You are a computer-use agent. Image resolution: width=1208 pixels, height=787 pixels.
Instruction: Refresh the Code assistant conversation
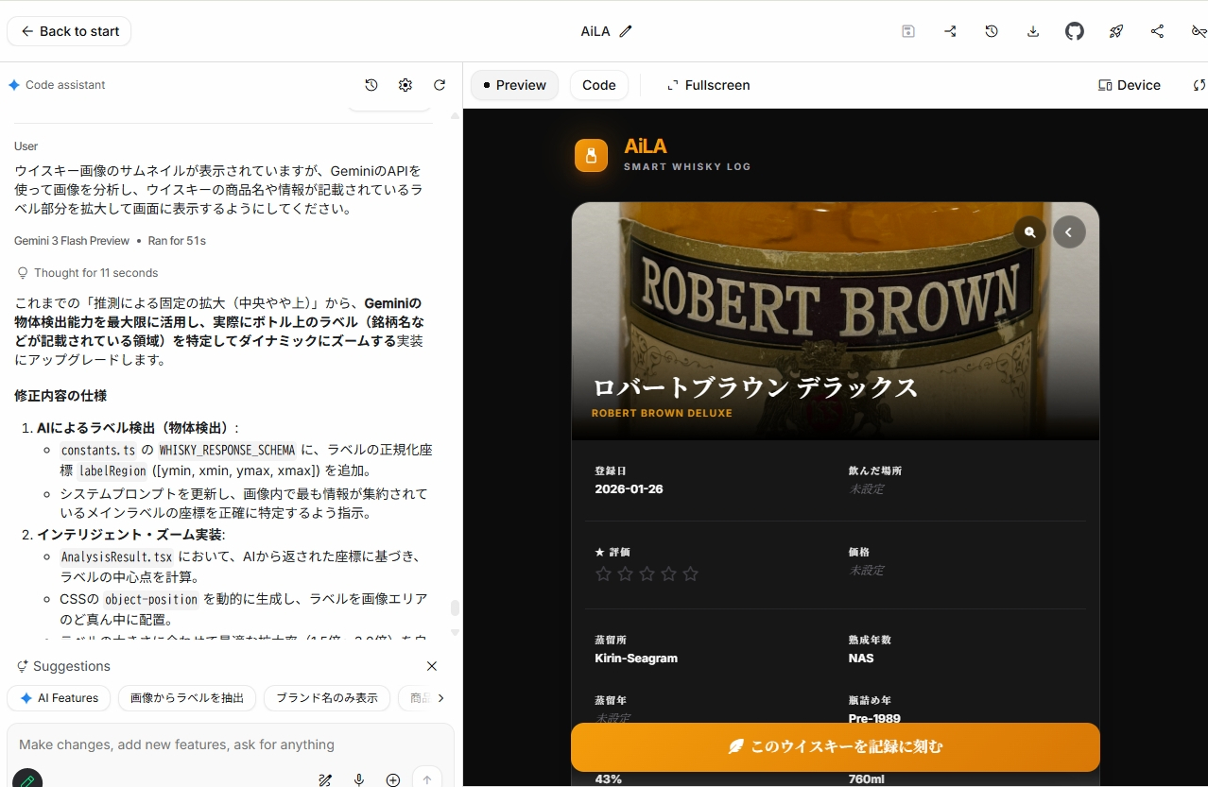coord(439,85)
